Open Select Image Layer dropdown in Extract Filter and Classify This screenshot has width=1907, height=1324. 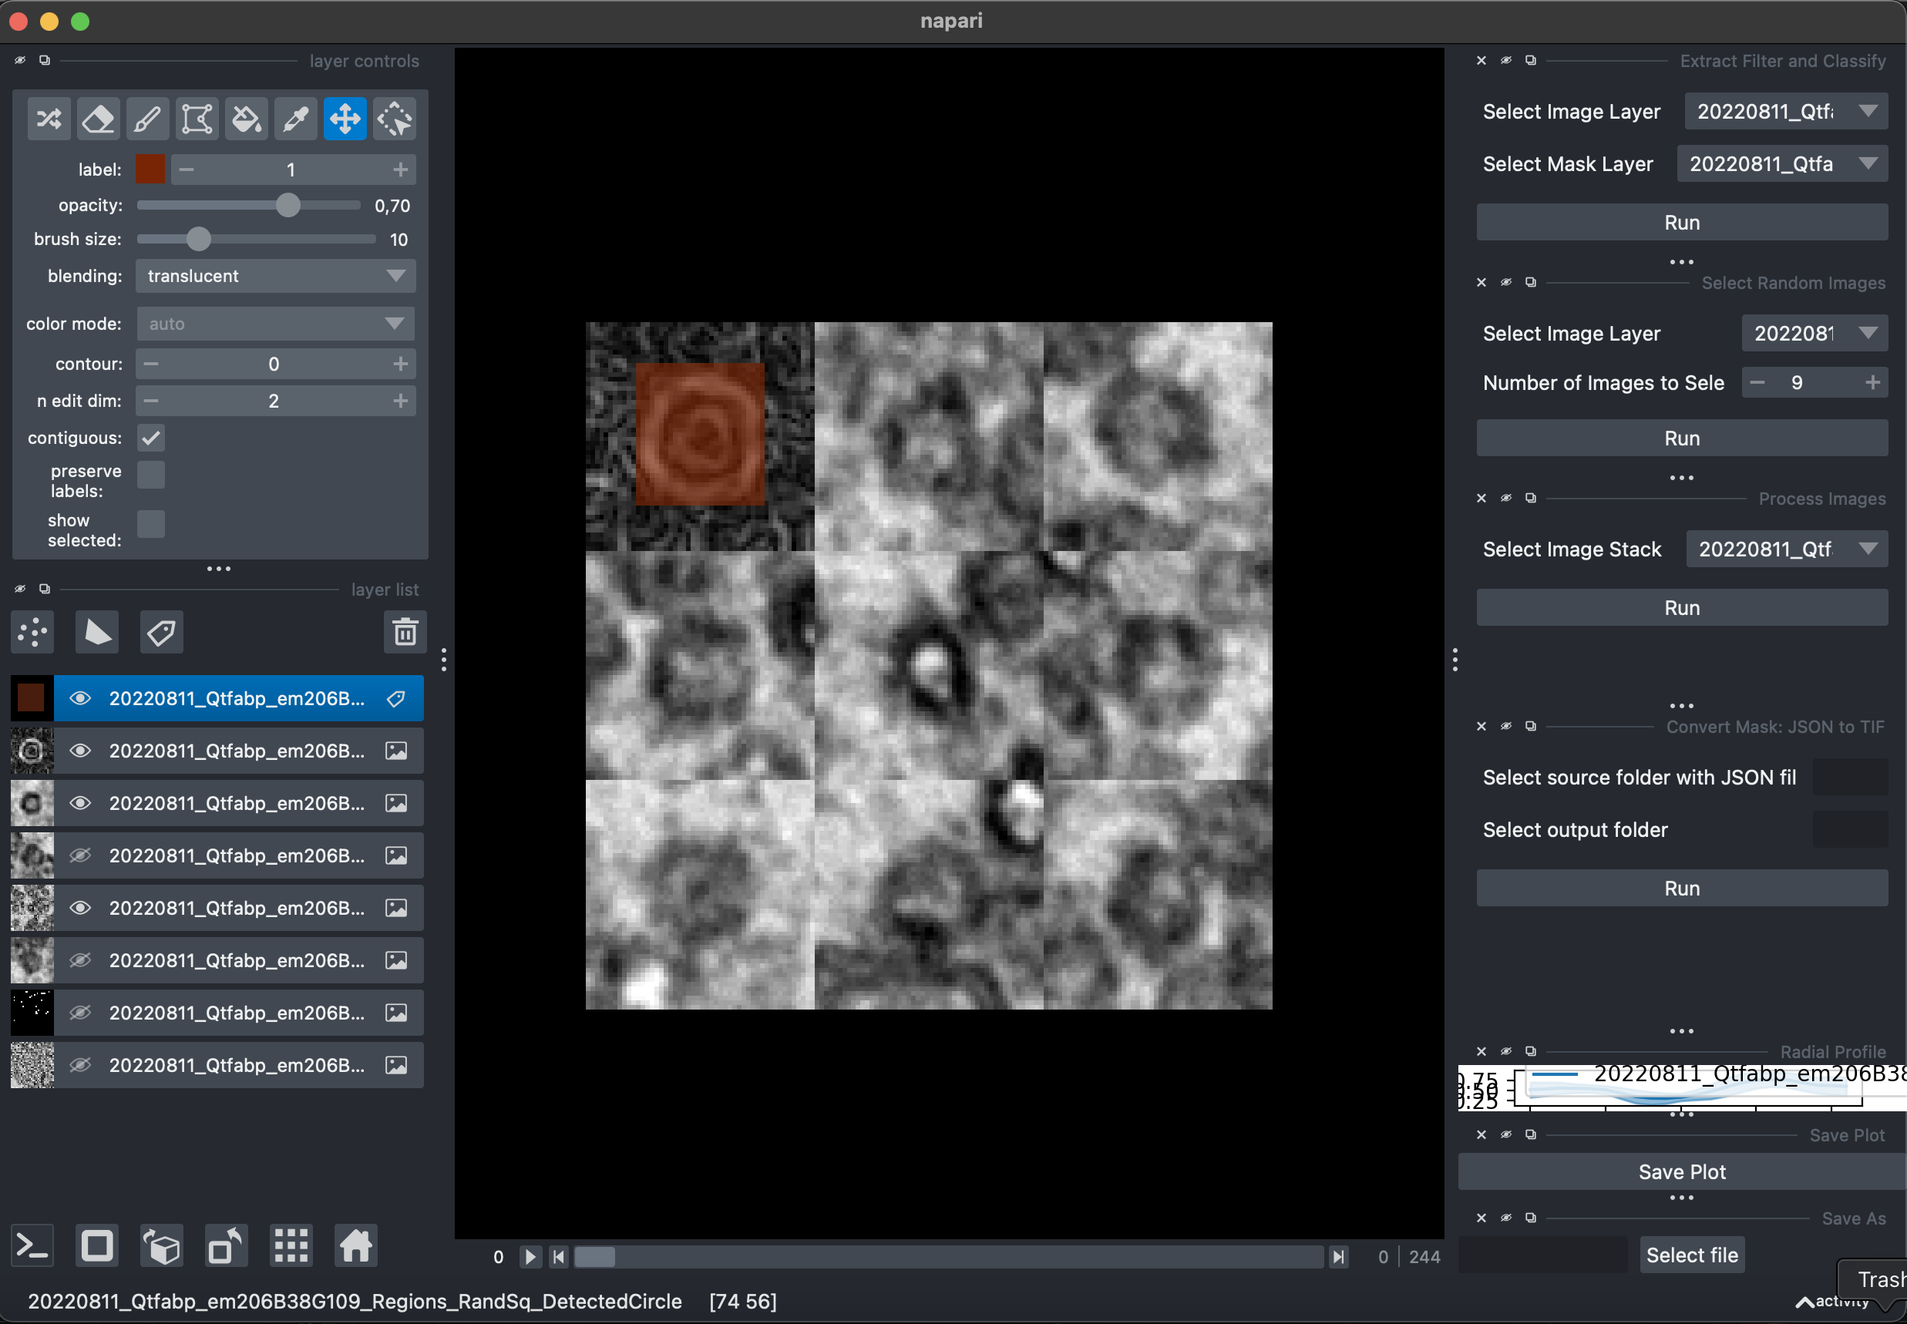click(x=1787, y=112)
